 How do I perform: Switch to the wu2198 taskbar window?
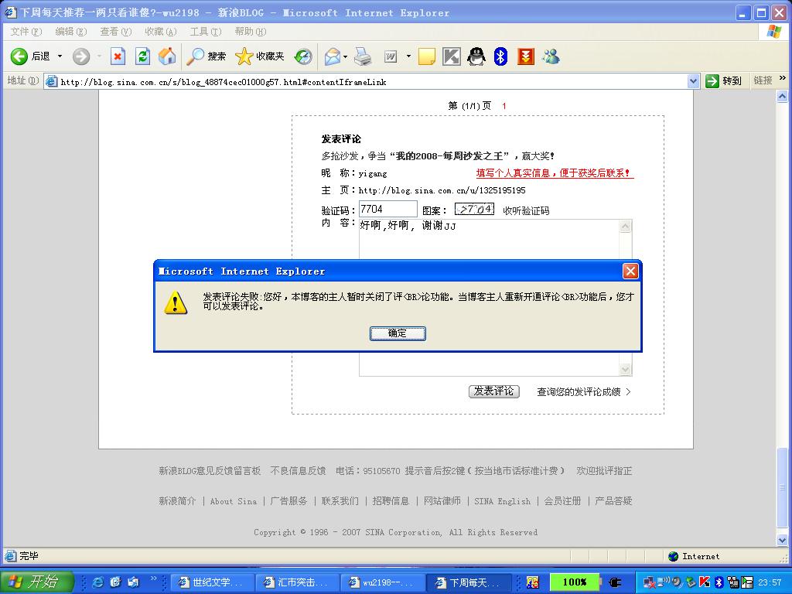click(x=382, y=582)
